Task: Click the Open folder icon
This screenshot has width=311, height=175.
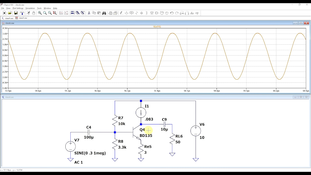Action: pos(10,13)
